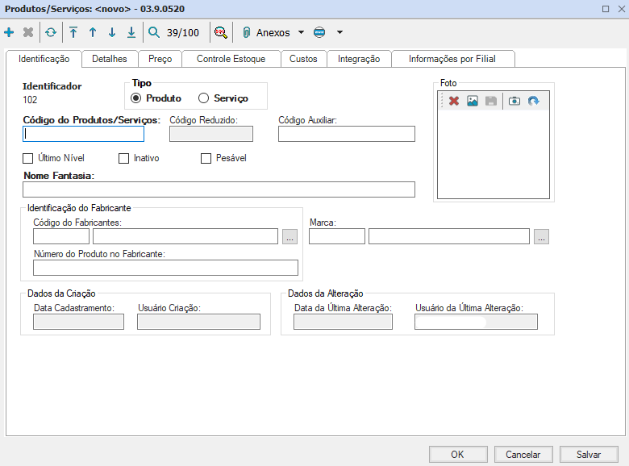Check the Último Nível checkbox

pos(28,158)
